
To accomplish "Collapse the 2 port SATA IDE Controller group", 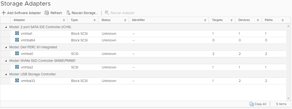I will tap(6, 27).
